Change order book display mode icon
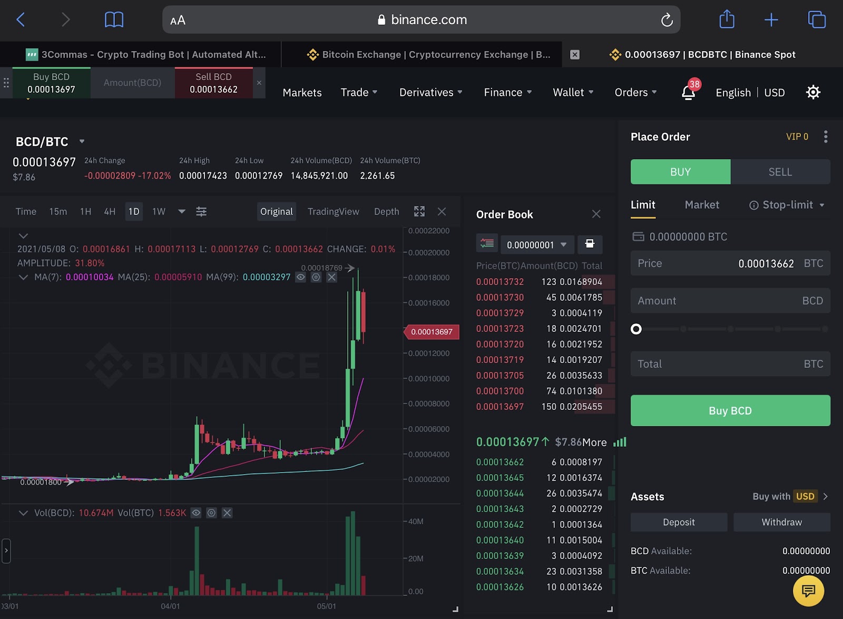Image resolution: width=843 pixels, height=619 pixels. click(487, 244)
